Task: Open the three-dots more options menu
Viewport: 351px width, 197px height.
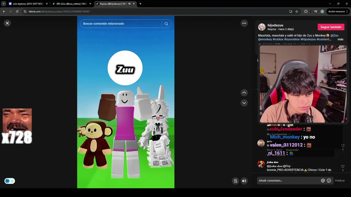Action: 244,23
